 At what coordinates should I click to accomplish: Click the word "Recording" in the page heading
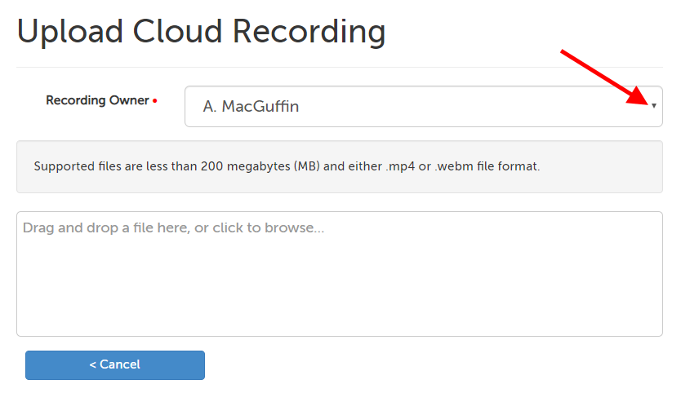309,32
